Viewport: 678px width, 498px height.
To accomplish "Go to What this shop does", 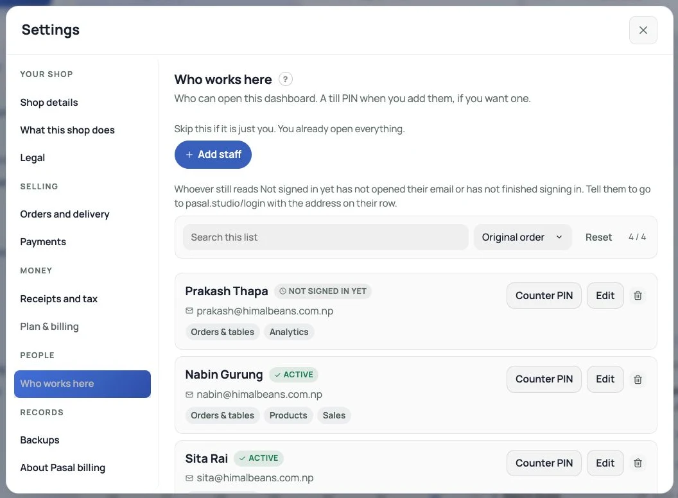I will (67, 130).
